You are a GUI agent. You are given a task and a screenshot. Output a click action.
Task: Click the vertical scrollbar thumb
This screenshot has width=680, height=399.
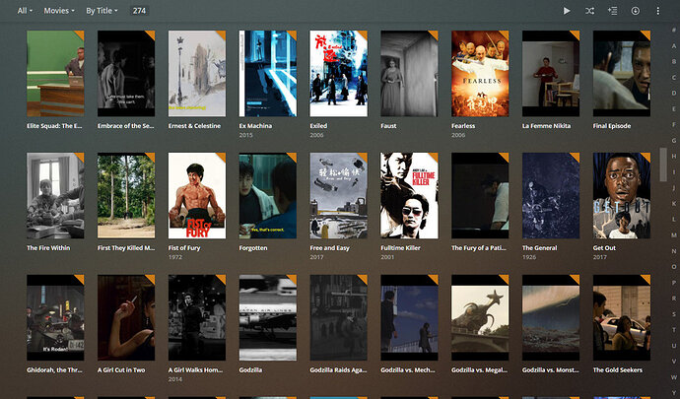(663, 165)
